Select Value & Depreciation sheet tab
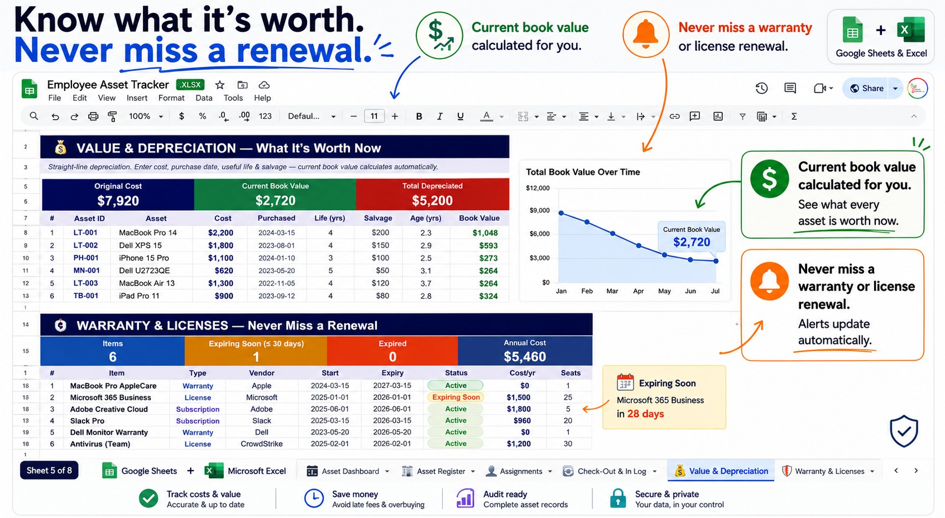The width and height of the screenshot is (945, 518). (721, 471)
